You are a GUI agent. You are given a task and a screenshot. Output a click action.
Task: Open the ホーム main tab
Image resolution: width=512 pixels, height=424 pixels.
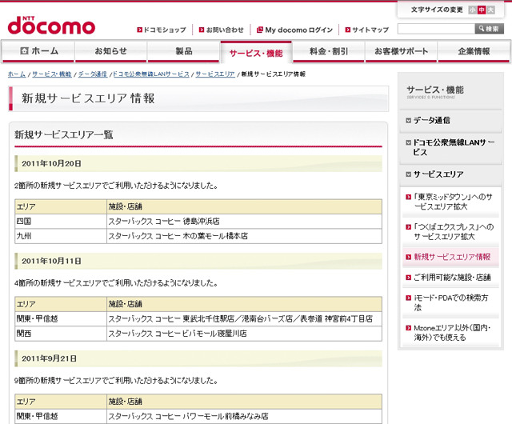pyautogui.click(x=38, y=51)
